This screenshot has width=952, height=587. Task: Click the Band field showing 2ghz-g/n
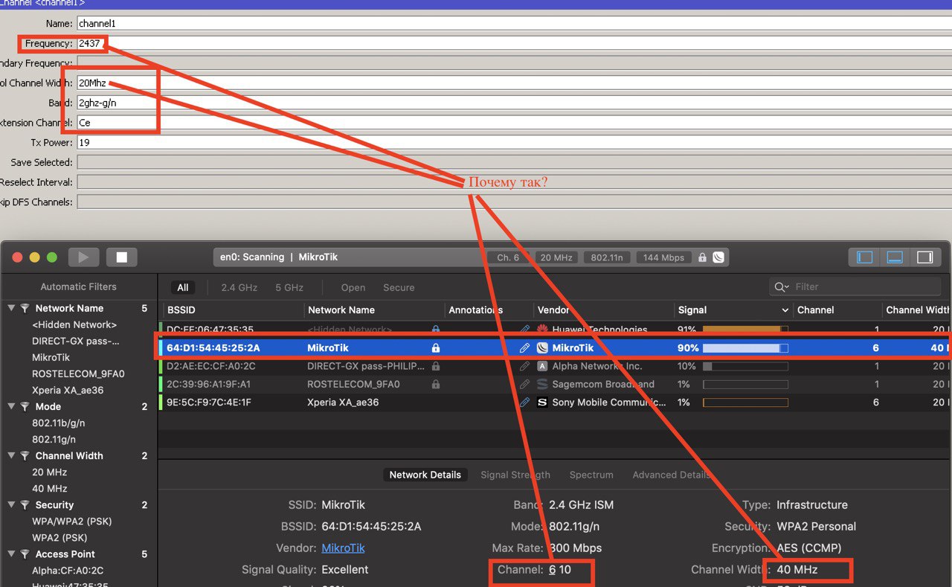pos(514,103)
